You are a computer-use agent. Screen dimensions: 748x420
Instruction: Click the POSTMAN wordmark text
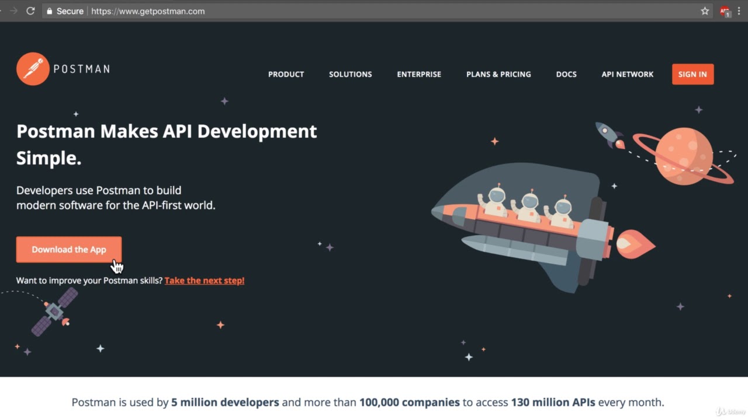81,69
